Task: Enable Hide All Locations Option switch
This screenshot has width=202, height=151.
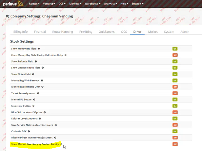Action: tap(175, 112)
